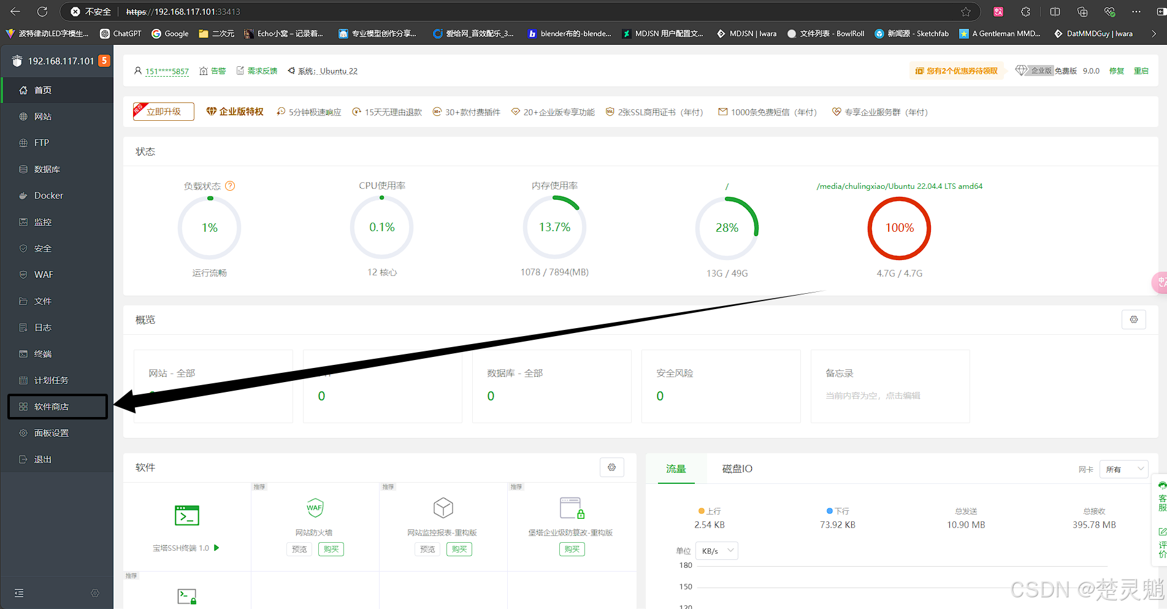Open the Google bookmark
The width and height of the screenshot is (1167, 609).
click(170, 34)
